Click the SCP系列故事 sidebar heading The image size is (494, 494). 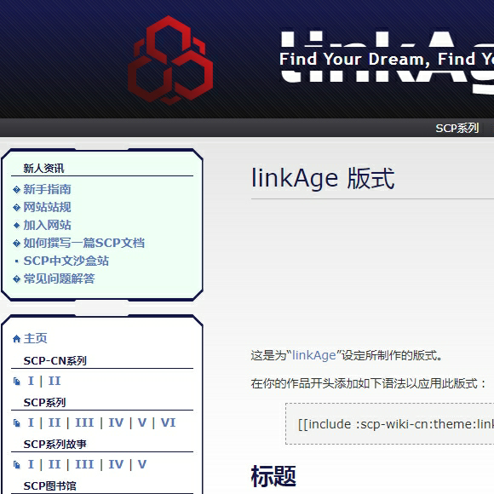point(55,445)
